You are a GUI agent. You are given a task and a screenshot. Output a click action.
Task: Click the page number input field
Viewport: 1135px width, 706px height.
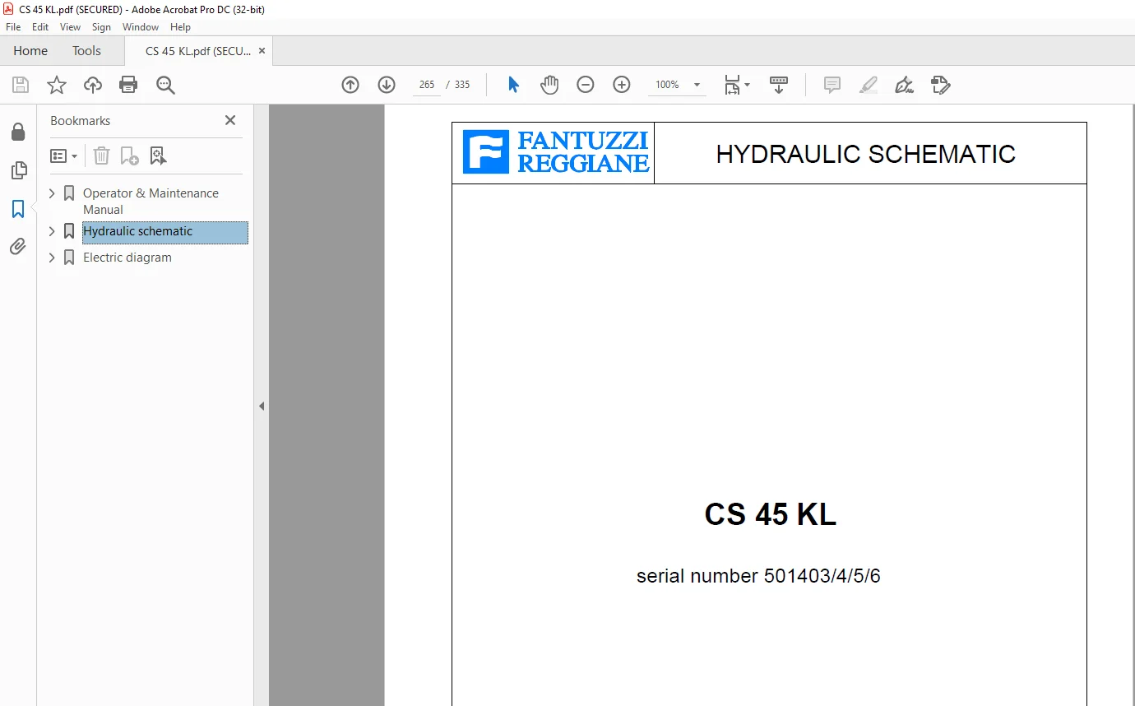point(426,85)
